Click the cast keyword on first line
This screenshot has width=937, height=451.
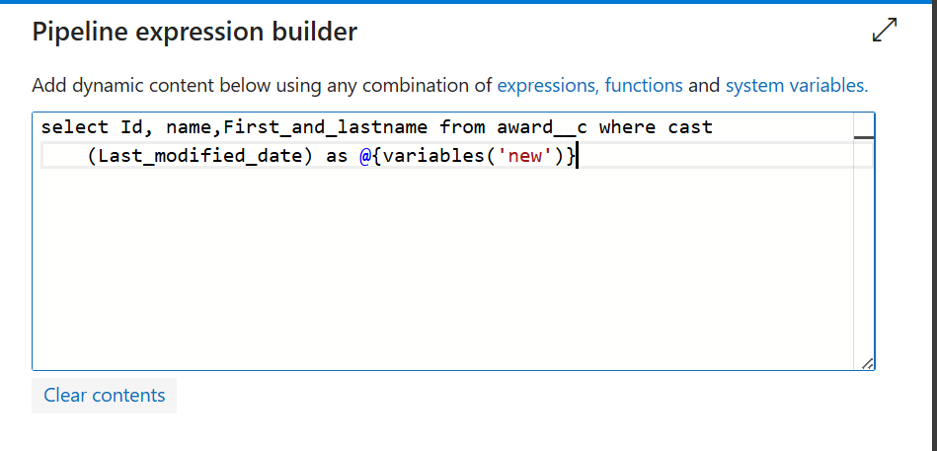click(x=690, y=127)
